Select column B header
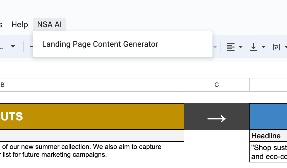Screen dimensions: 287x168 (92, 85)
